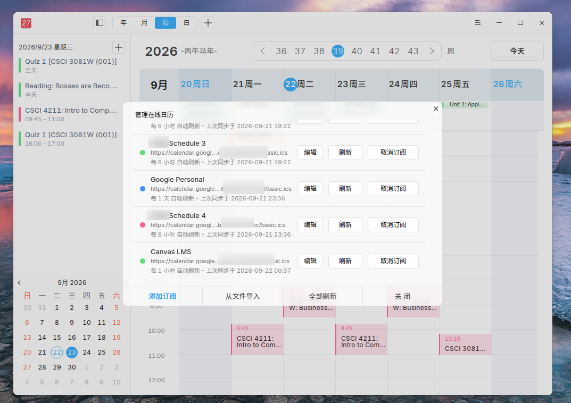Select Wednesday 23 column header
This screenshot has height=403, width=571.
click(362, 85)
